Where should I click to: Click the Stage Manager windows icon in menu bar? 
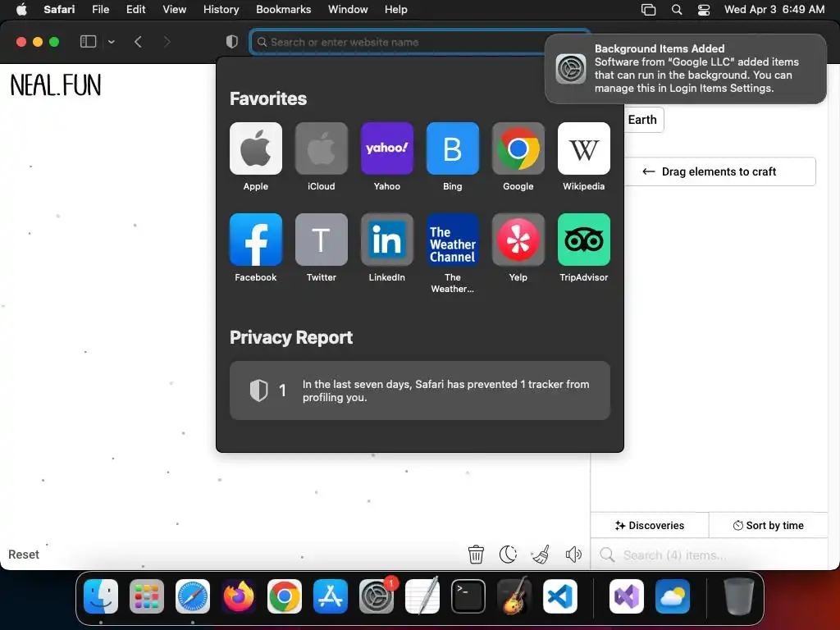pos(648,10)
